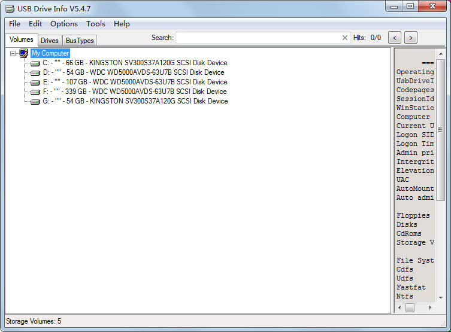Click the 'Ntfs' line in info panel
451x332 pixels.
[405, 296]
